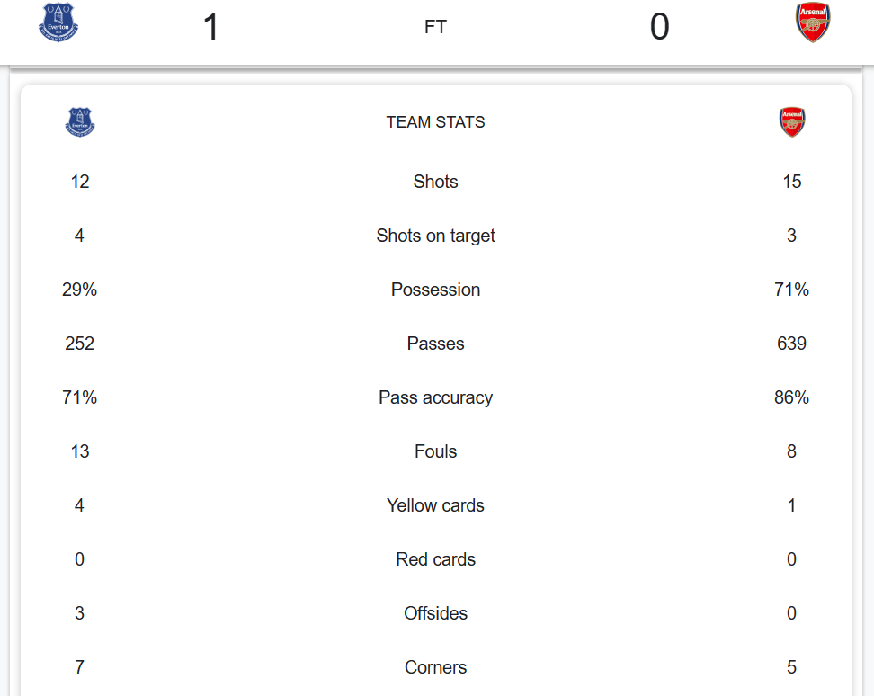The height and width of the screenshot is (696, 874).
Task: Click Arsenal's score of 0
Action: click(x=659, y=27)
